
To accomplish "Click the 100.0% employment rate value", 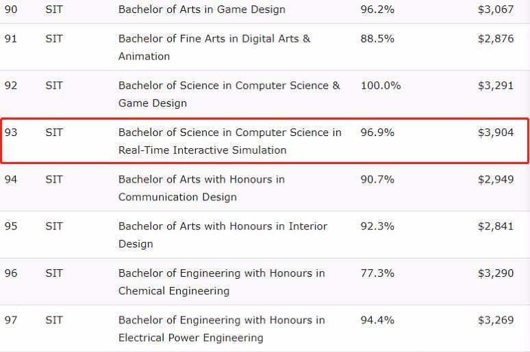I will [x=380, y=85].
